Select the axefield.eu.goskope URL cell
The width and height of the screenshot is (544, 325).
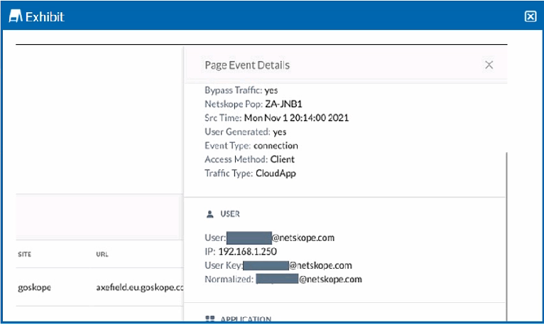[140, 287]
